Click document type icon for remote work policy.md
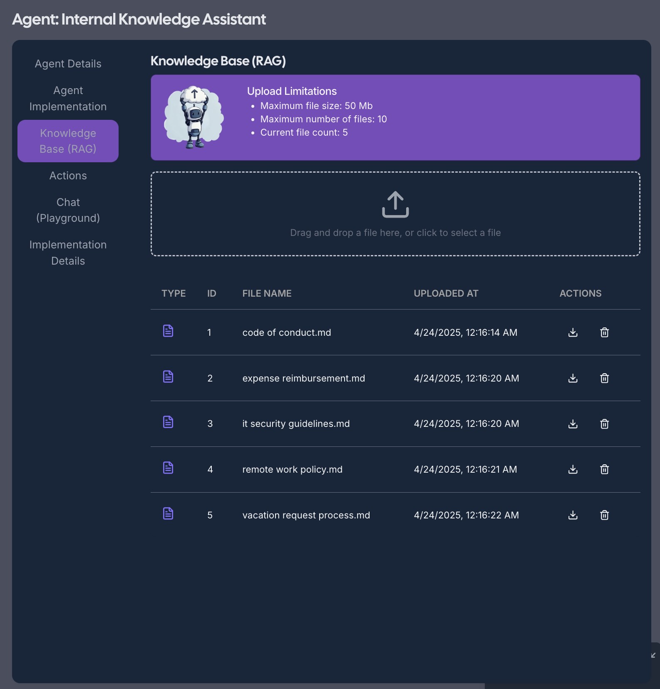Viewport: 660px width, 689px height. (168, 468)
